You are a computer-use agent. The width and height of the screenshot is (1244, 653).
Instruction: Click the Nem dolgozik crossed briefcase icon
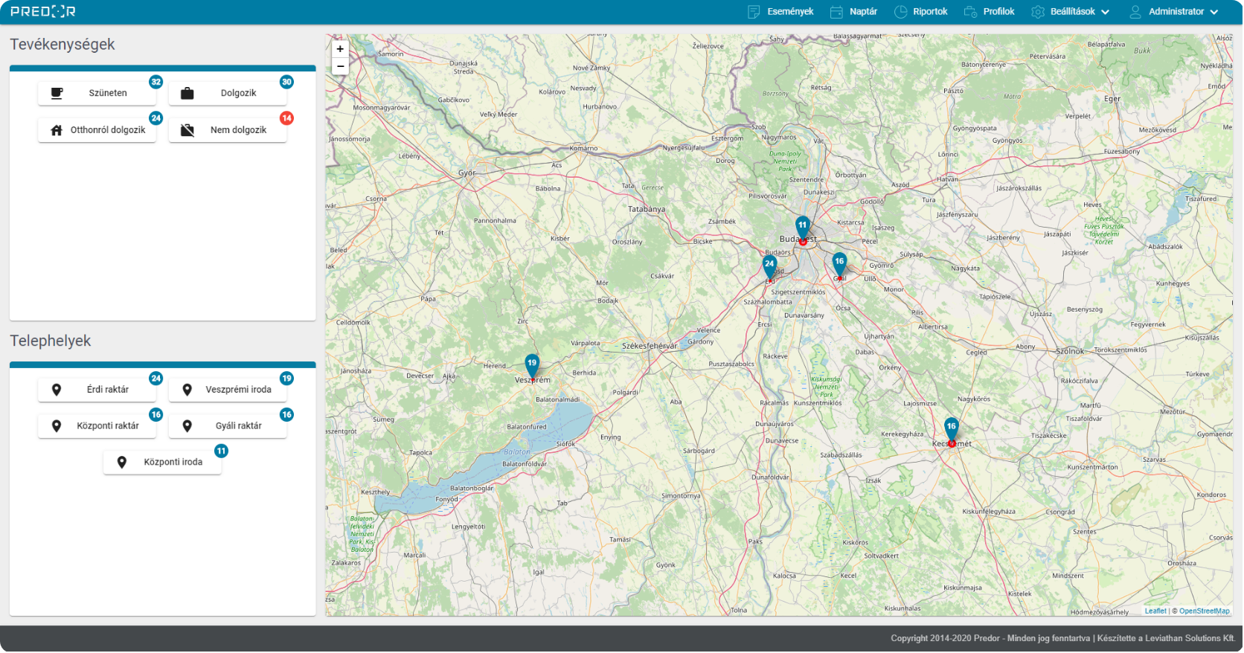point(187,130)
